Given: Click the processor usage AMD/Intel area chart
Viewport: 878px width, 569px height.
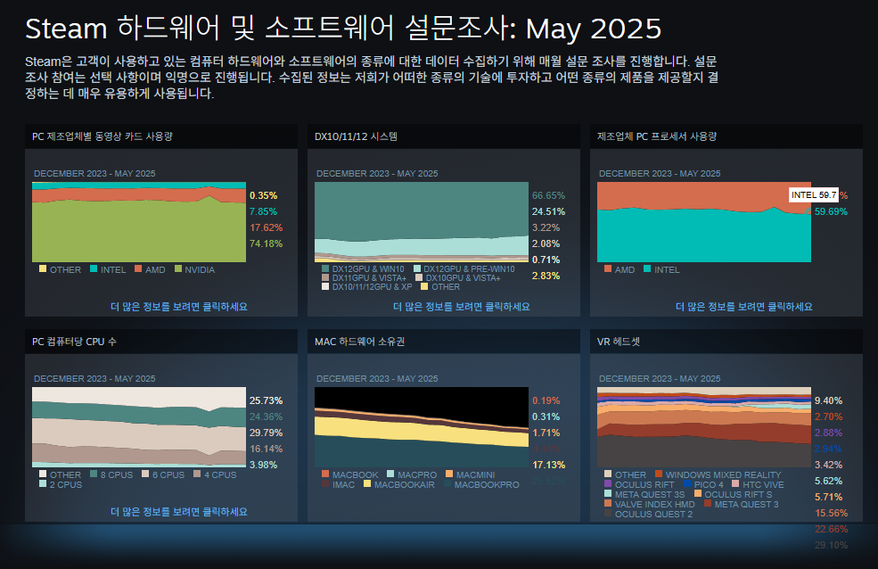Looking at the screenshot, I should coord(704,222).
